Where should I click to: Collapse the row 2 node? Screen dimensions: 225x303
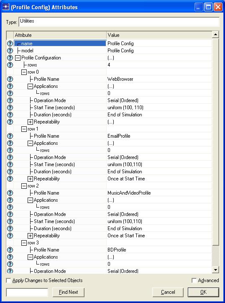pos(24,186)
